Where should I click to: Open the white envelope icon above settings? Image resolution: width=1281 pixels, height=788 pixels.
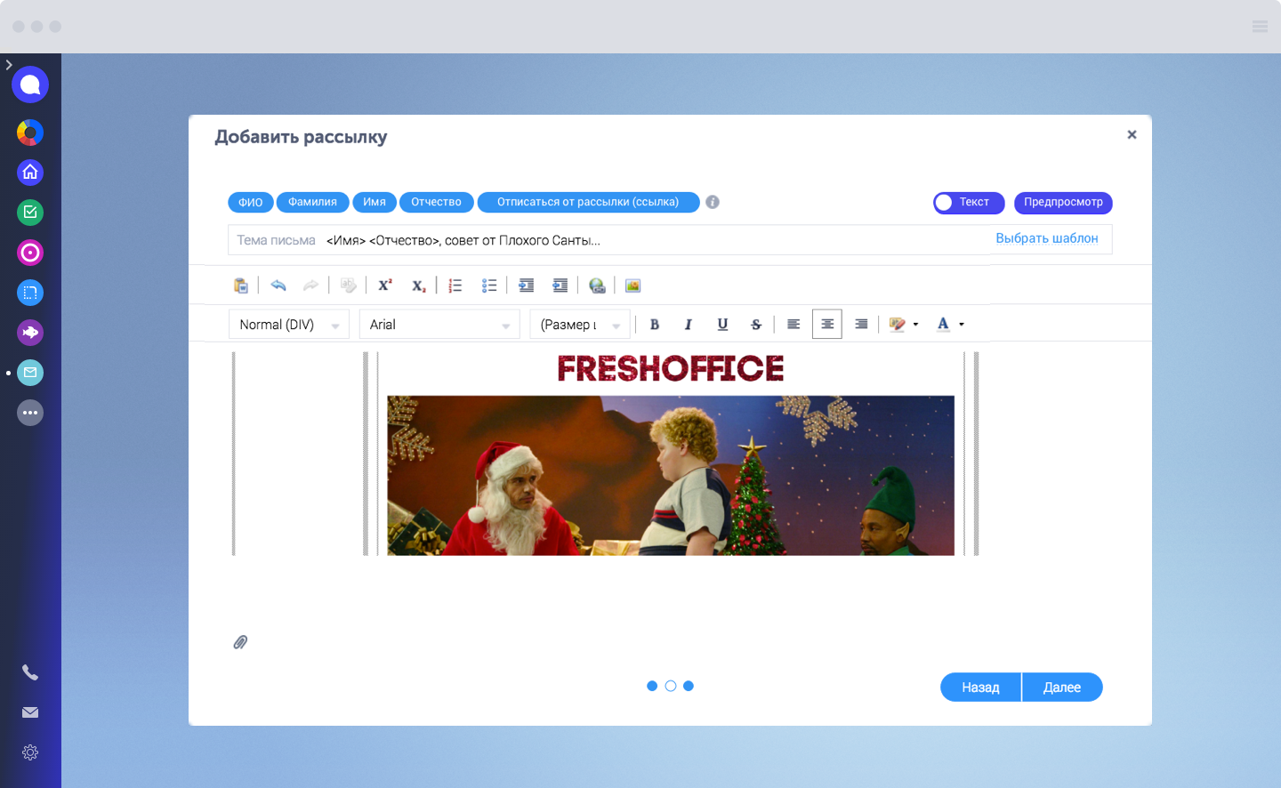30,712
